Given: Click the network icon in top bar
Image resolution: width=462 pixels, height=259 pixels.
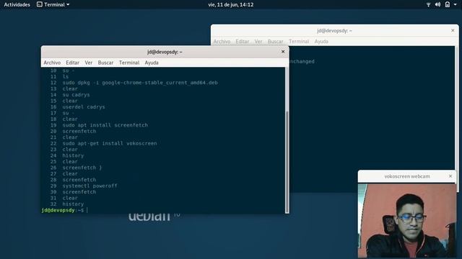Looking at the screenshot, I should (428, 5).
